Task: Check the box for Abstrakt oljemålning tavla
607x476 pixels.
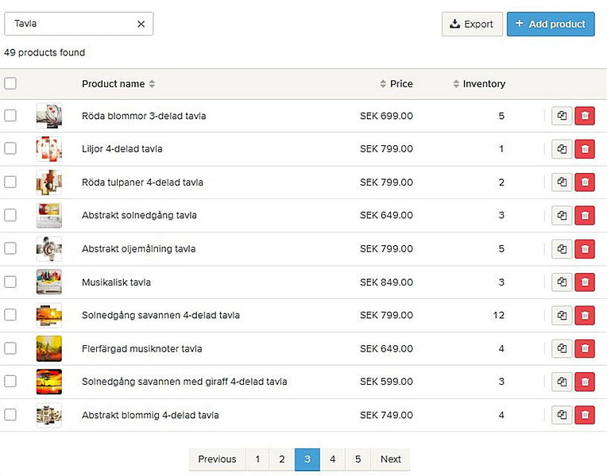Action: (10, 248)
